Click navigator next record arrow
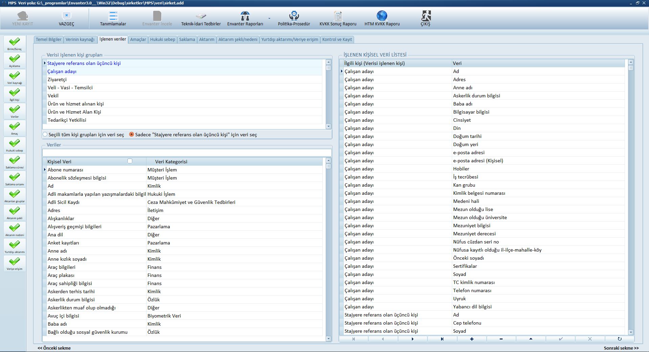Viewport: 649px width, 352px height. click(413, 339)
